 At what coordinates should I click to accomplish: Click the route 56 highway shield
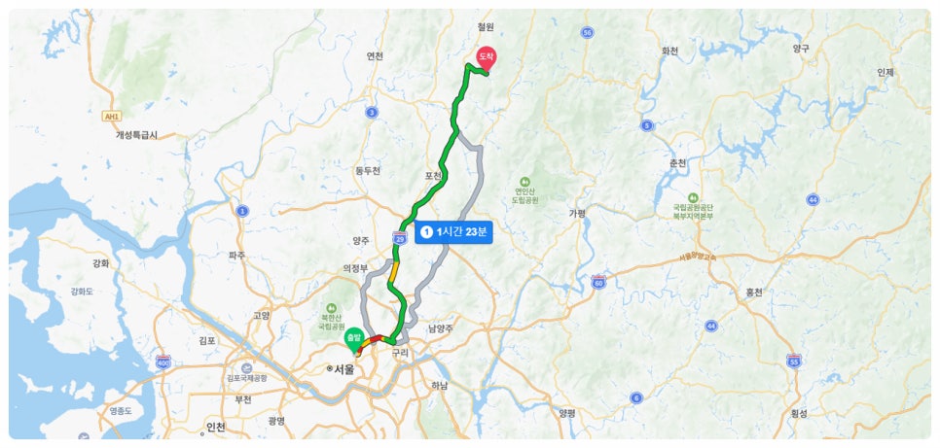[587, 32]
